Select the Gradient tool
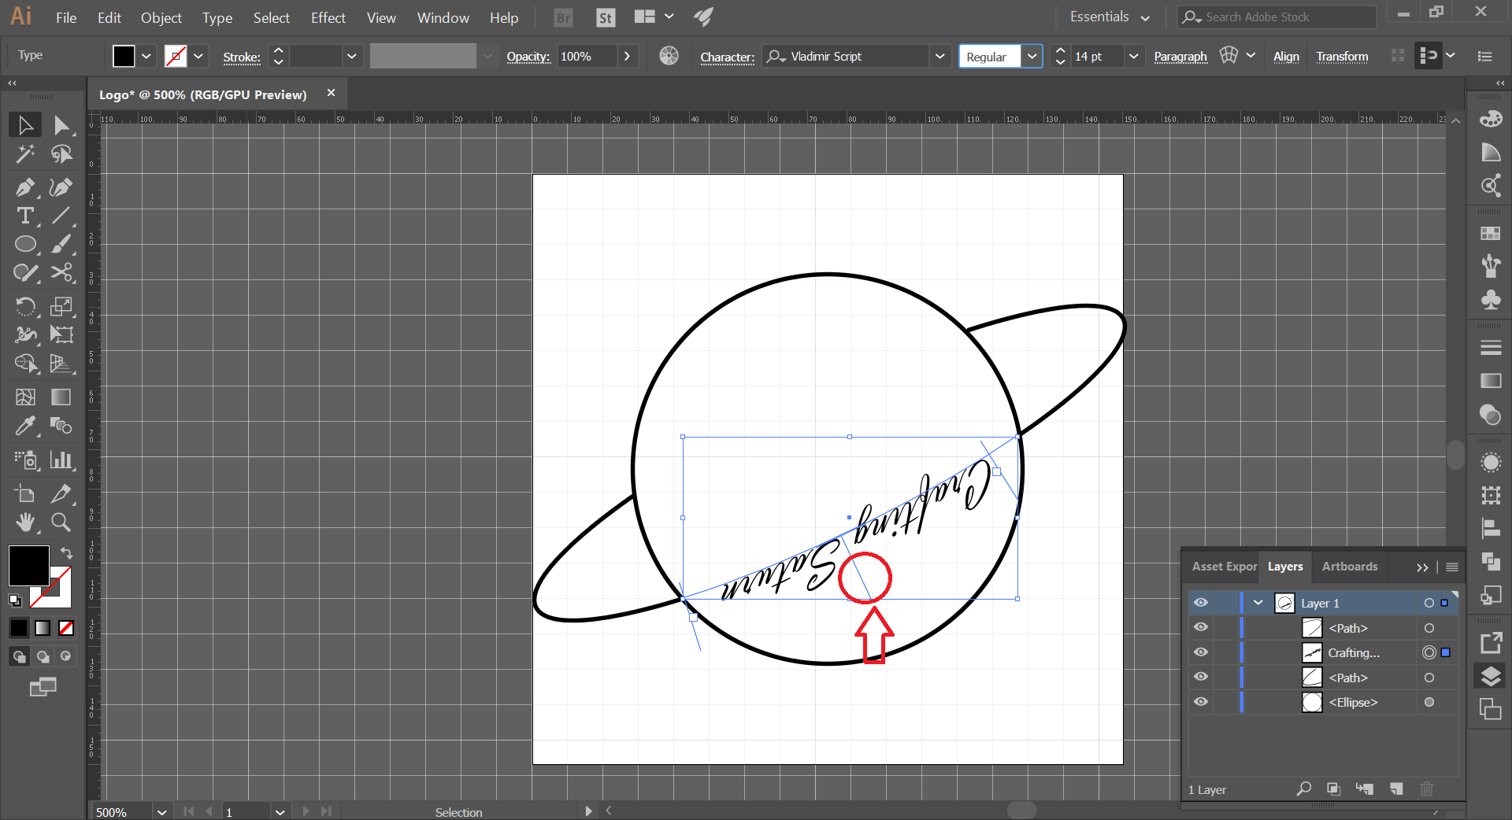 pyautogui.click(x=61, y=397)
